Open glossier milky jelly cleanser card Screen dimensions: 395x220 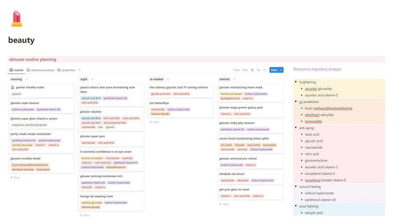[251, 126]
